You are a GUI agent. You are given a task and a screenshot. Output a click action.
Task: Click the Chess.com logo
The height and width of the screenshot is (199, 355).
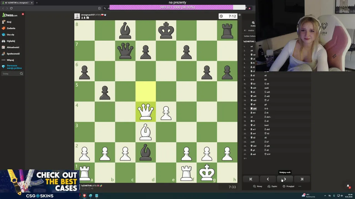pos(10,15)
